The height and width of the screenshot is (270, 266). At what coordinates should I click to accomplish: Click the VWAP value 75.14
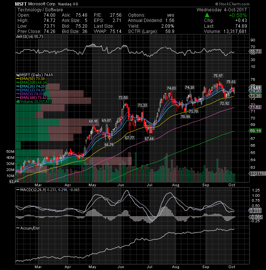tap(116, 31)
